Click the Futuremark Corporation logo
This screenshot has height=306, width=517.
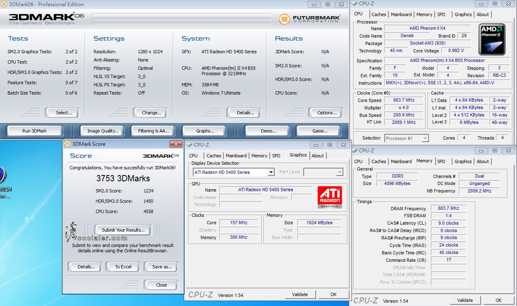point(309,19)
